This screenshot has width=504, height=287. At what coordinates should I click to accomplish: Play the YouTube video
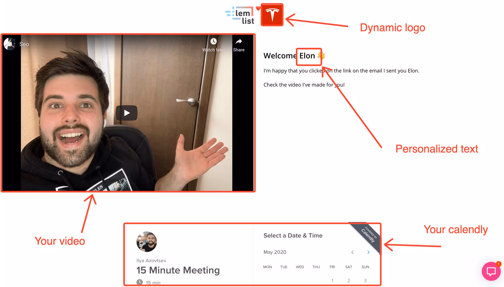click(127, 113)
